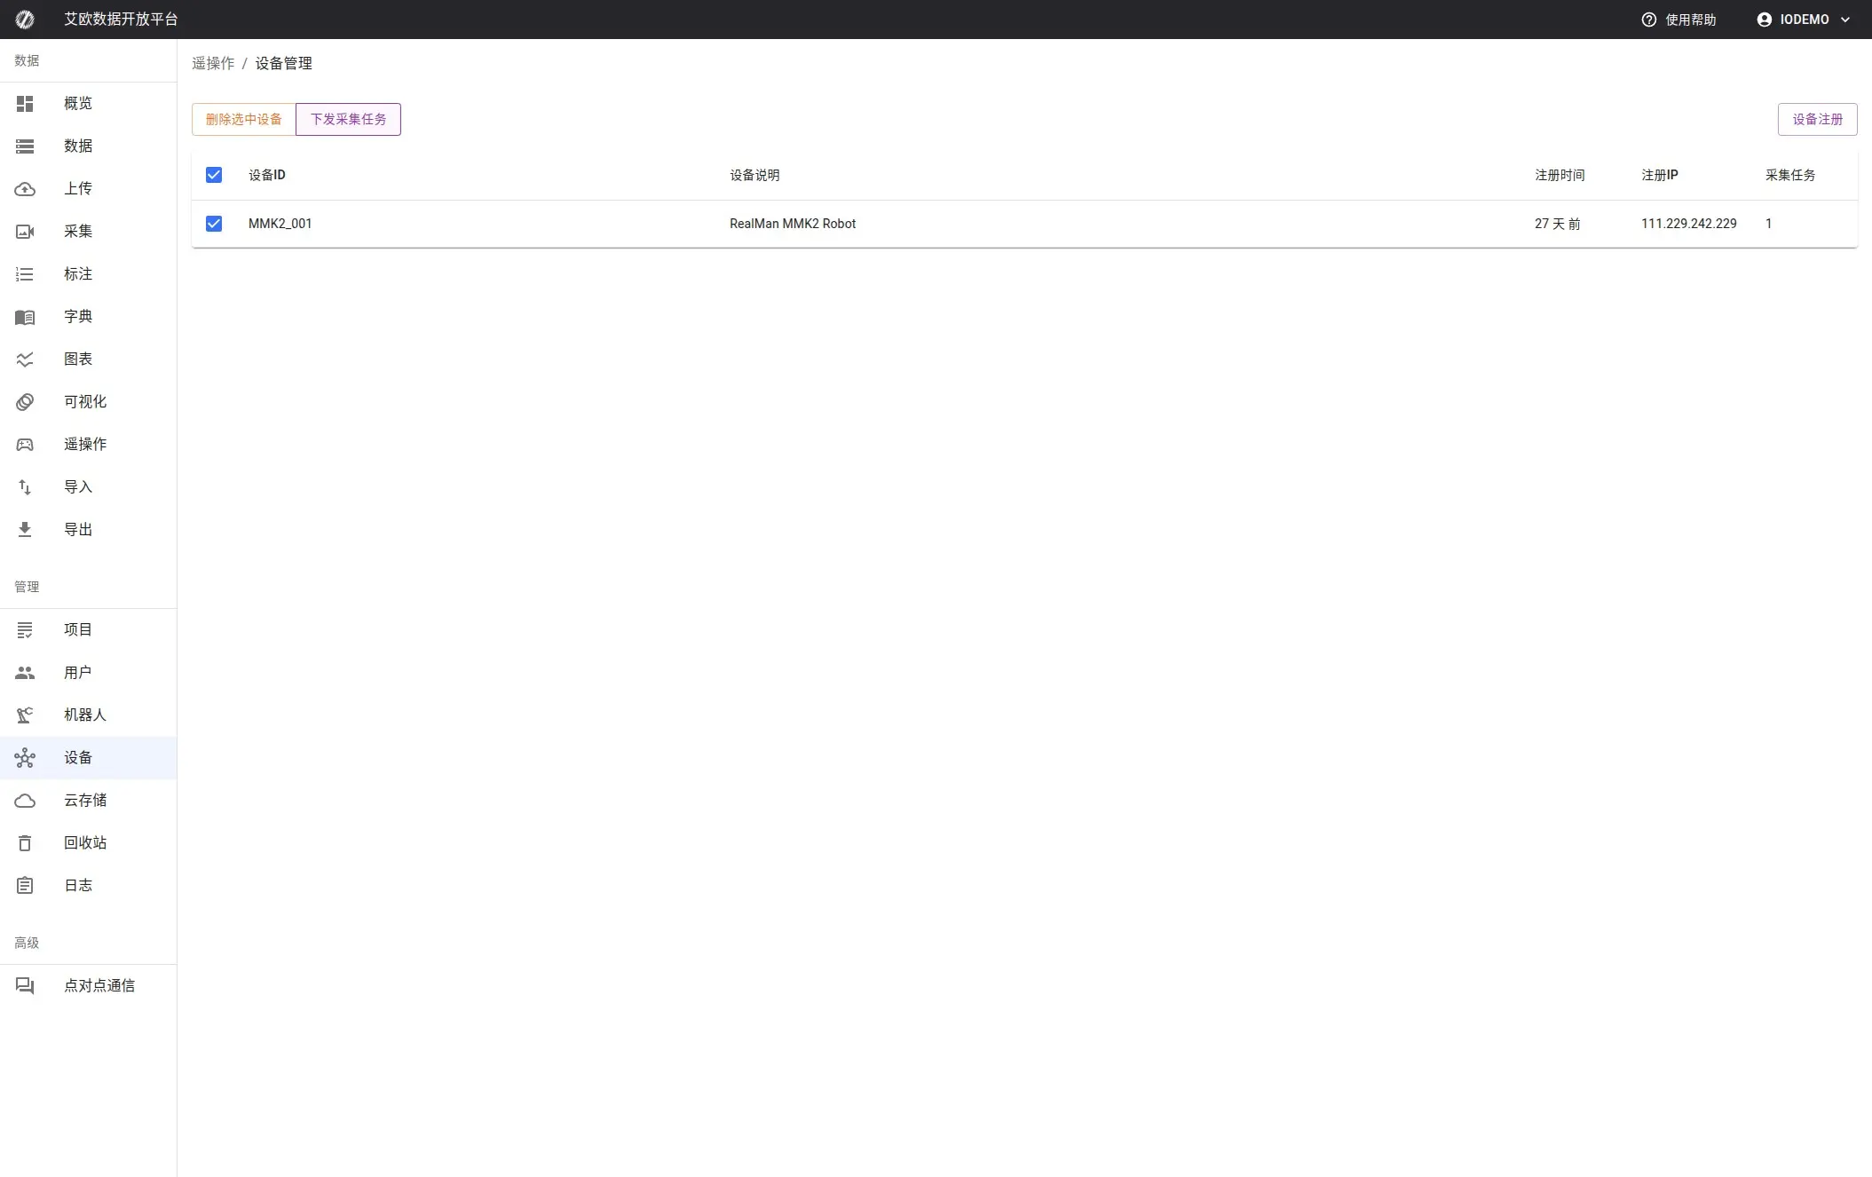
Task: Go to the 日志 menu item
Action: pos(78,886)
